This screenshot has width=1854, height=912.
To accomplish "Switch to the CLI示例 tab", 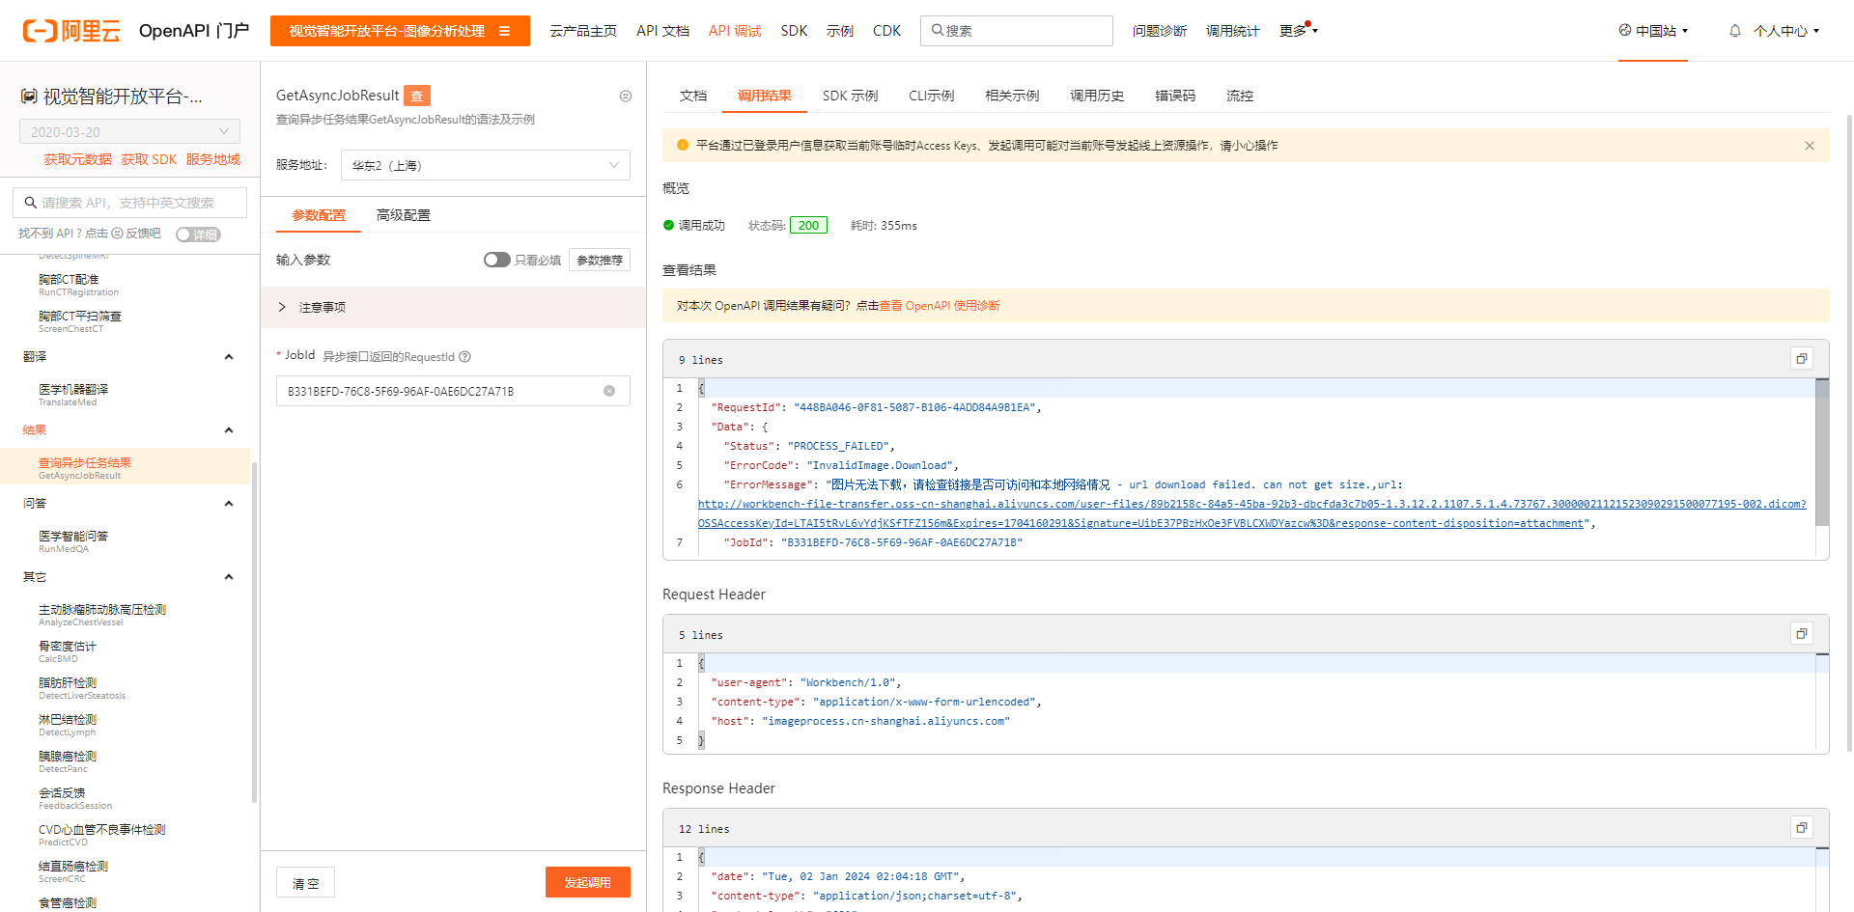I will coord(931,96).
